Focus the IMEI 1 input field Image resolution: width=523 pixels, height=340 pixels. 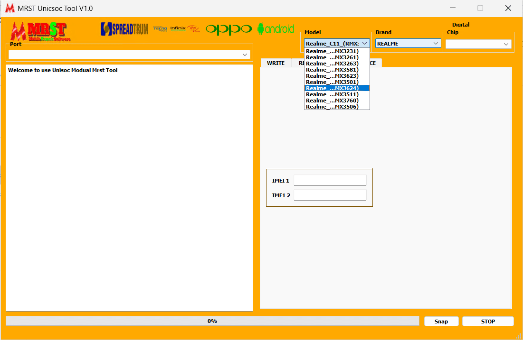click(330, 181)
